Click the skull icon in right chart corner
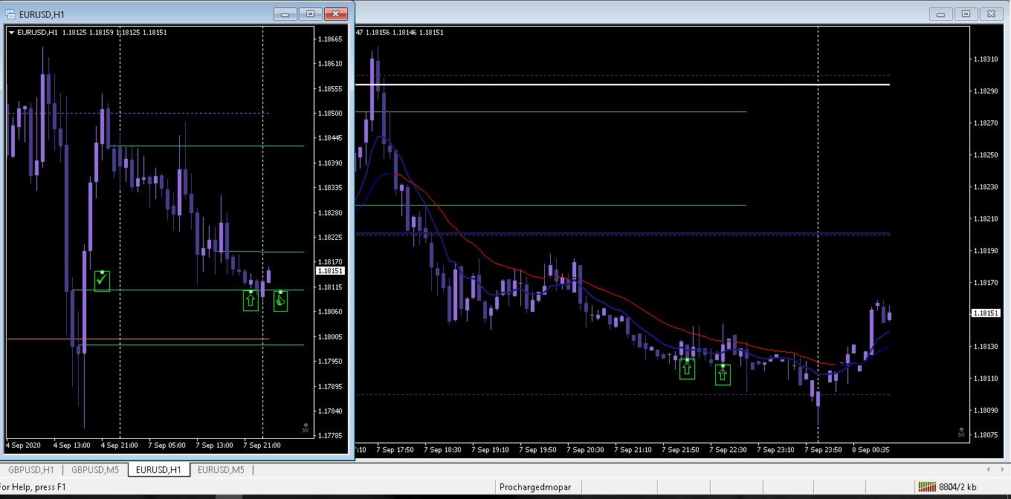Screen dimensions: 1011x499 [x=961, y=431]
